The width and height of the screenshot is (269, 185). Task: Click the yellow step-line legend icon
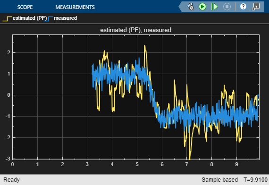(x=7, y=19)
